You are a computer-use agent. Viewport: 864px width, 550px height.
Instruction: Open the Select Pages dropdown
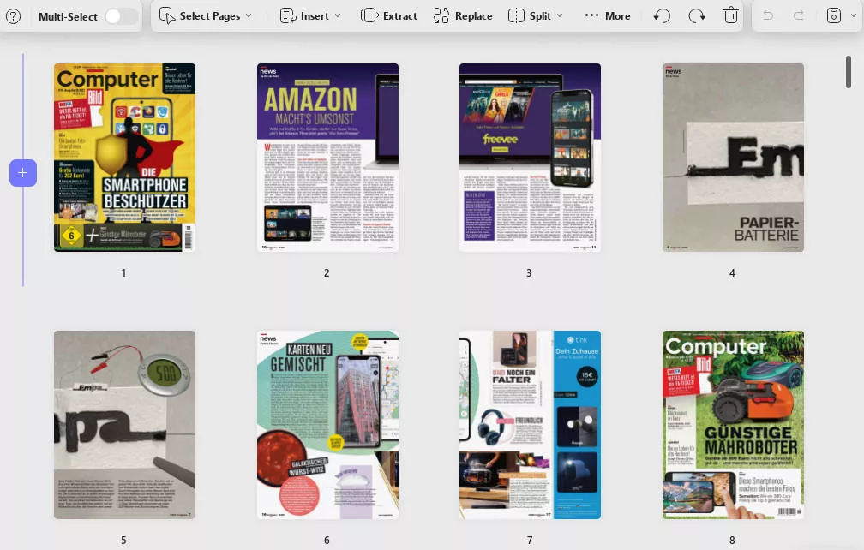pos(206,16)
